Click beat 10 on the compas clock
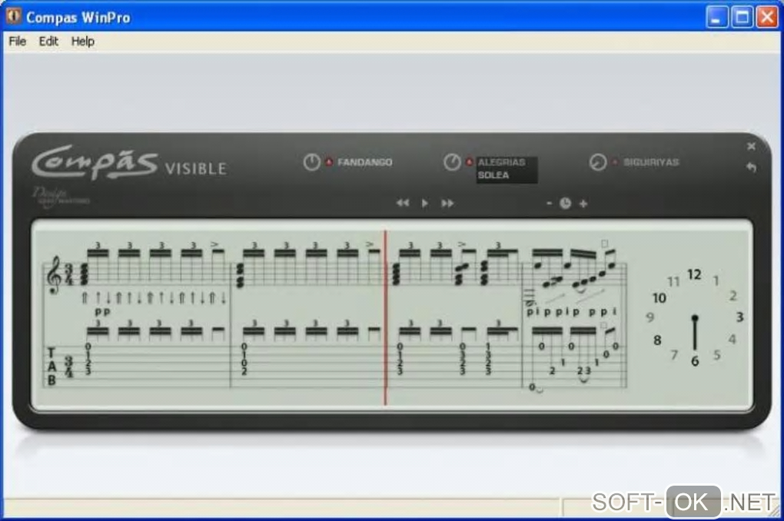Image resolution: width=784 pixels, height=521 pixels. (x=659, y=298)
